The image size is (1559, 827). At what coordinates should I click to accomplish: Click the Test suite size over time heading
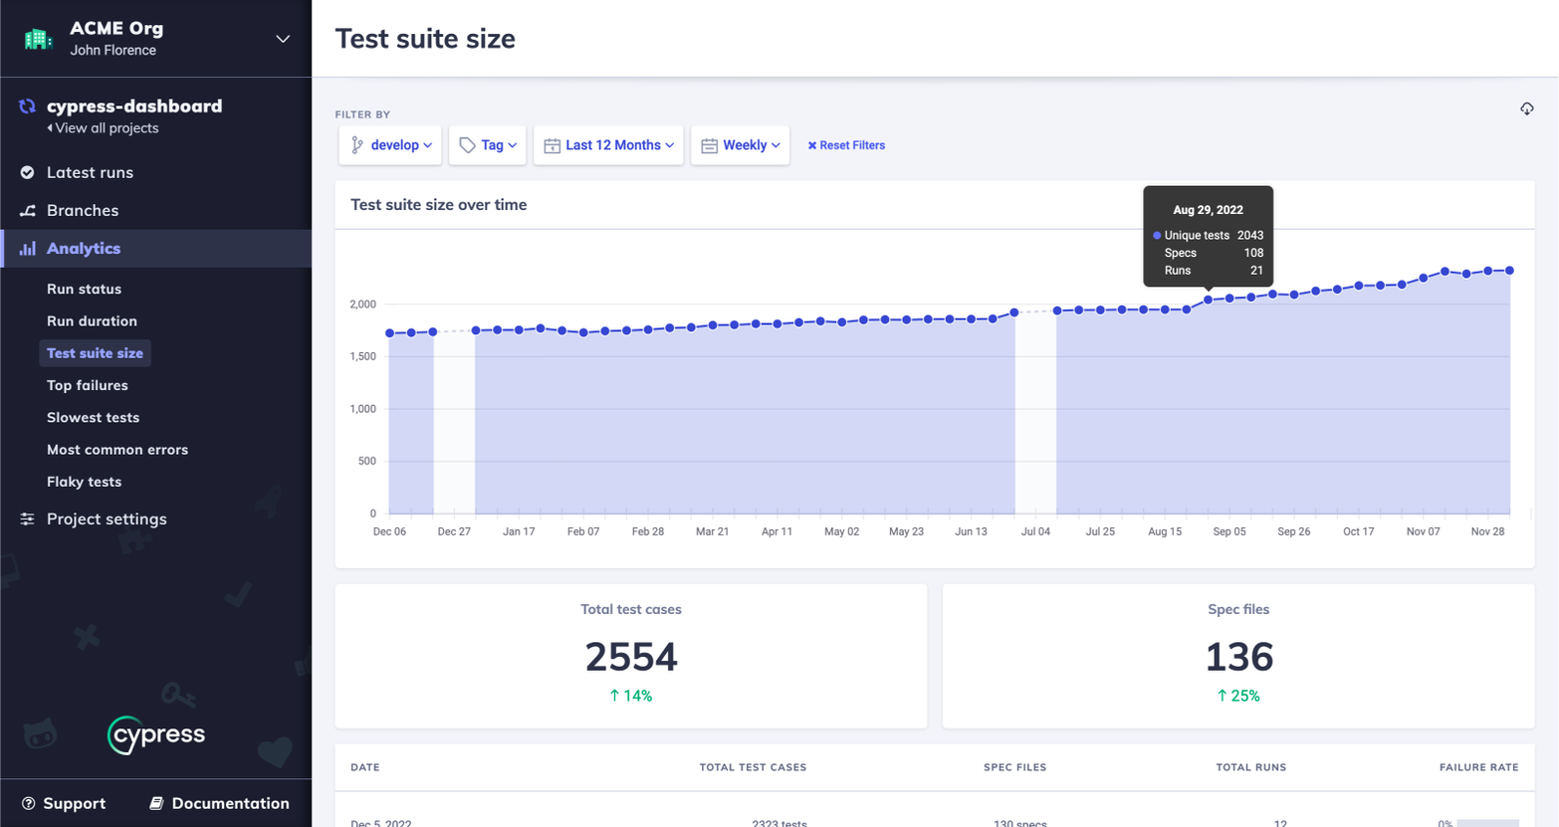tap(439, 205)
